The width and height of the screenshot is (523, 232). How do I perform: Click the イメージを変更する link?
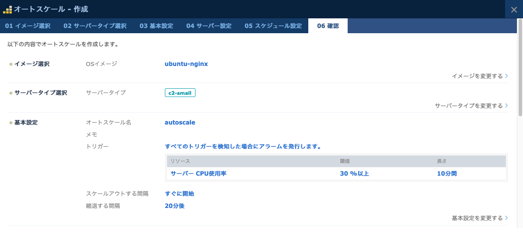(x=477, y=76)
